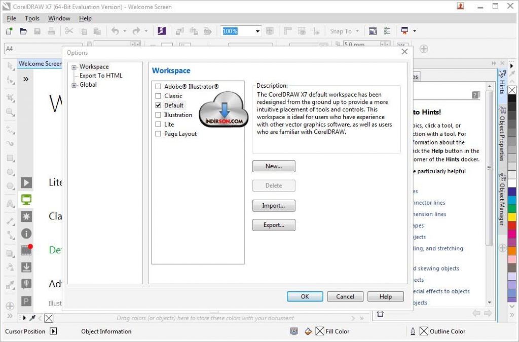Click the New... workspace button
The height and width of the screenshot is (342, 519).
point(274,166)
